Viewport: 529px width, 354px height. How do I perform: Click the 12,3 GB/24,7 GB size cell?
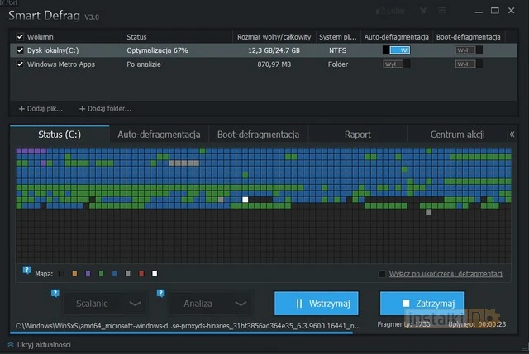274,50
